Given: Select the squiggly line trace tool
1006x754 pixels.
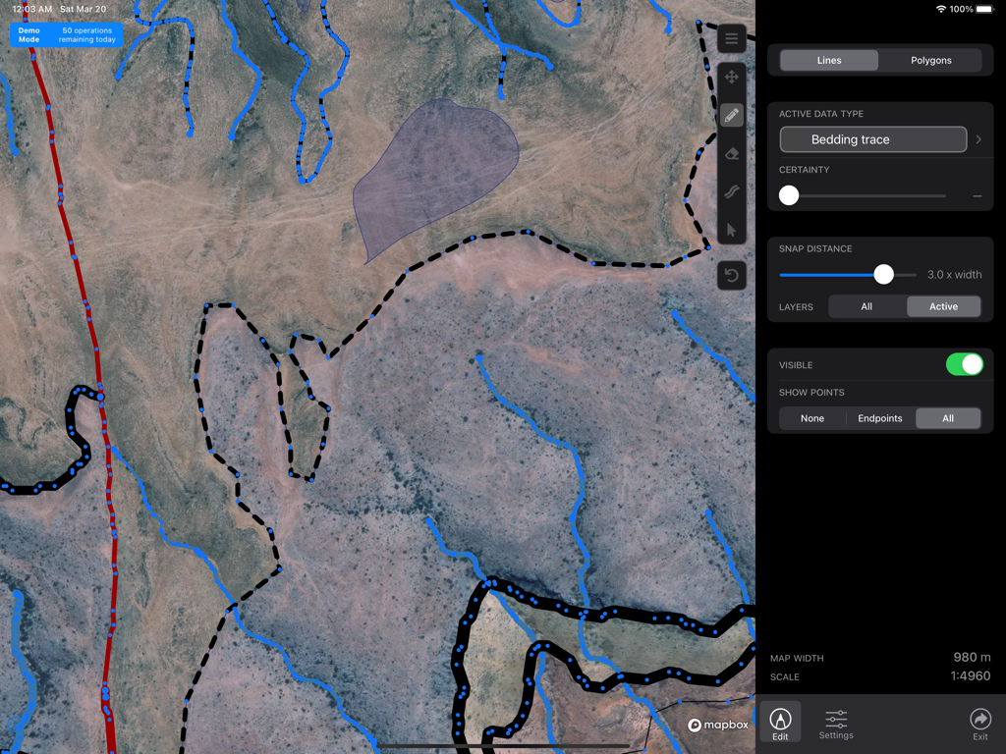Looking at the screenshot, I should [731, 191].
